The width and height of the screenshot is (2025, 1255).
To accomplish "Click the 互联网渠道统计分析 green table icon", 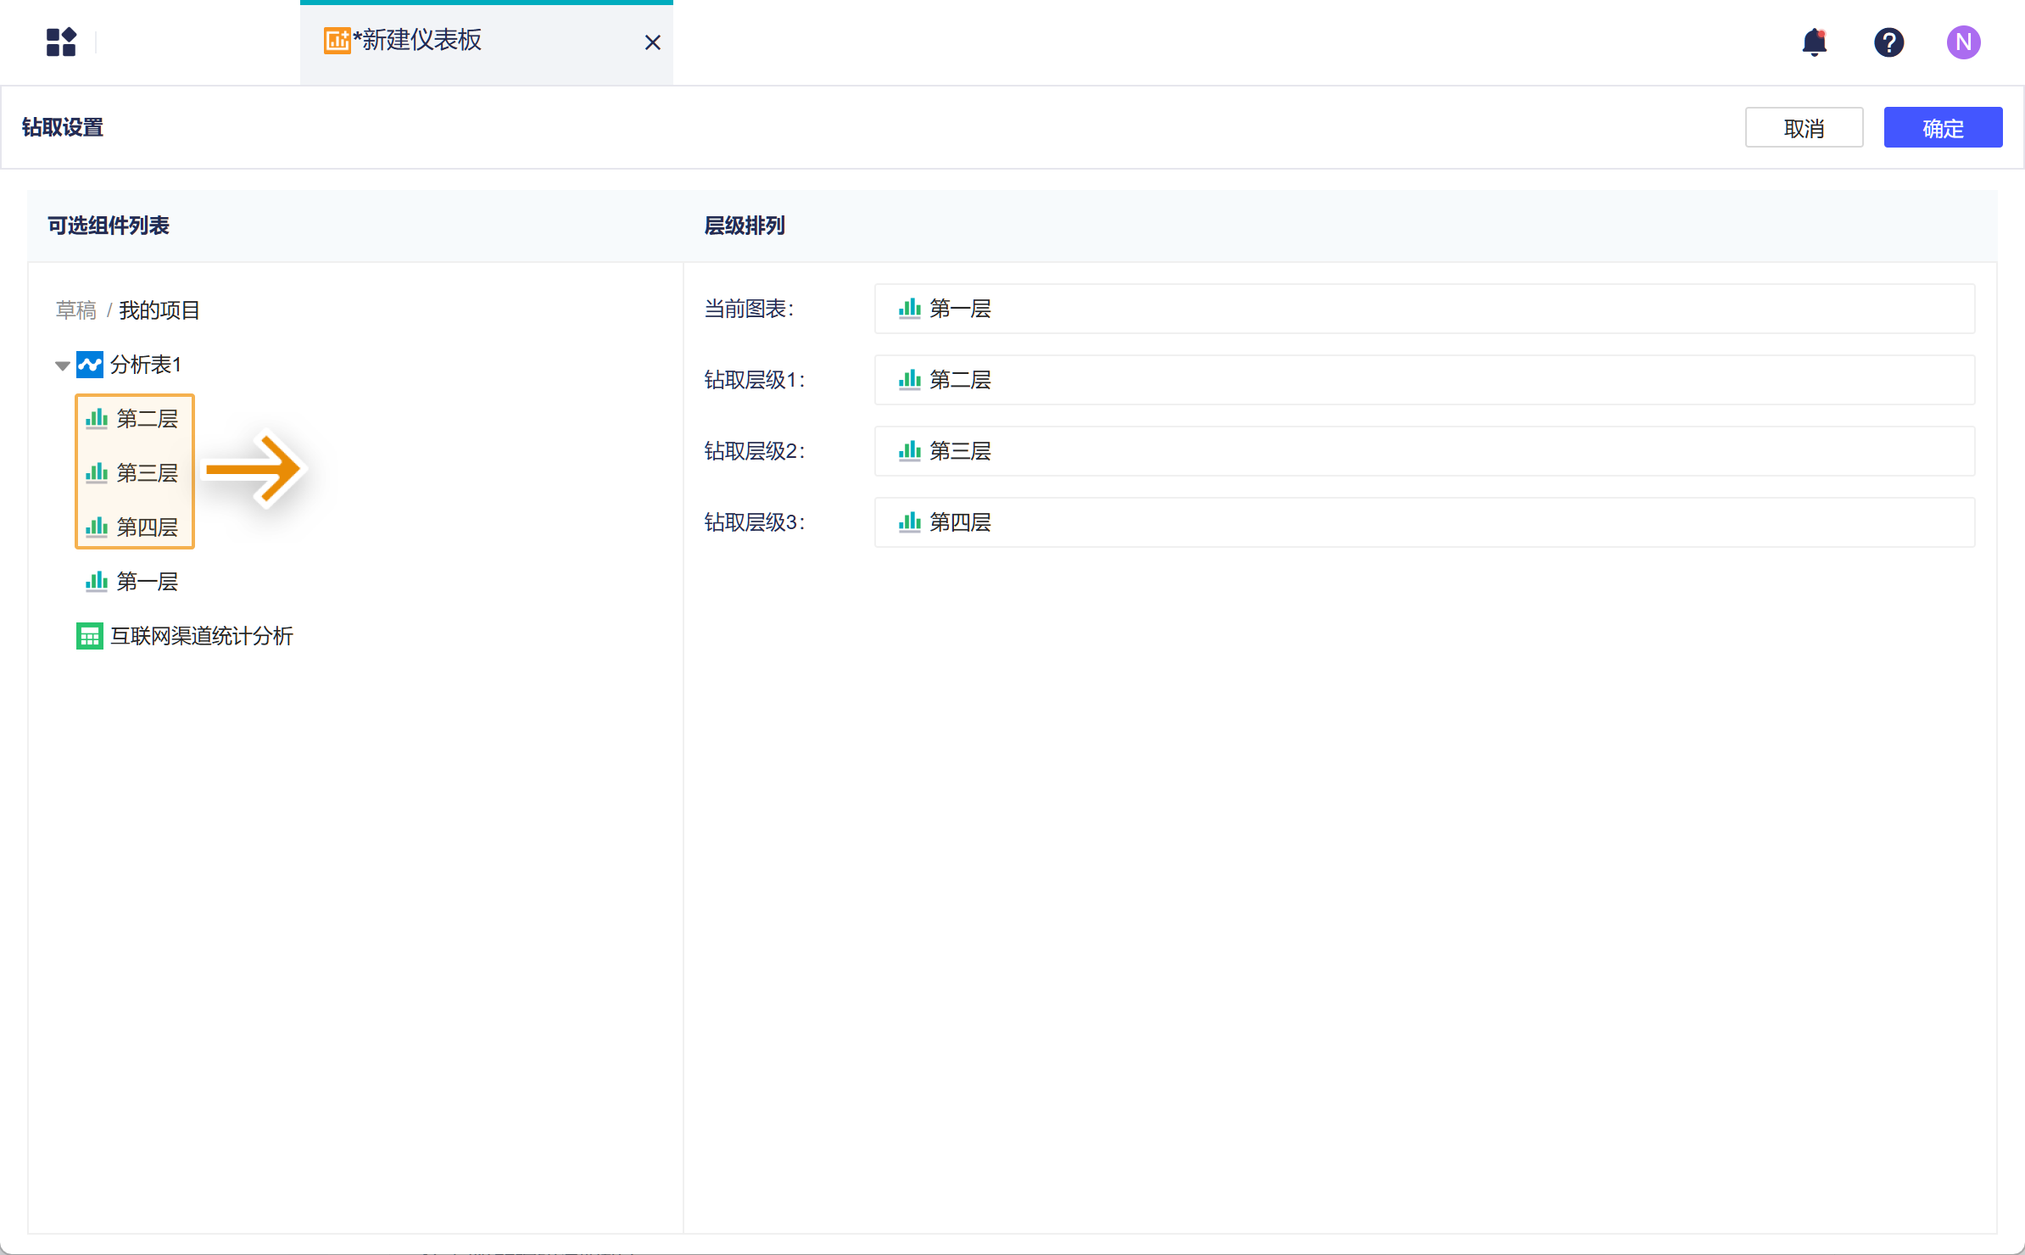I will pos(90,636).
